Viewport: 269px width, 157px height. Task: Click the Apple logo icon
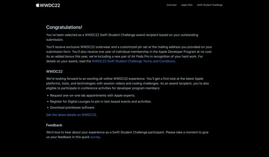(37, 5)
